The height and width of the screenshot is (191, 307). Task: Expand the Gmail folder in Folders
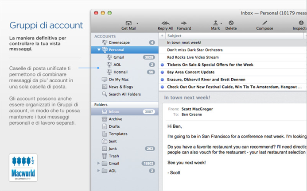[x=98, y=163]
